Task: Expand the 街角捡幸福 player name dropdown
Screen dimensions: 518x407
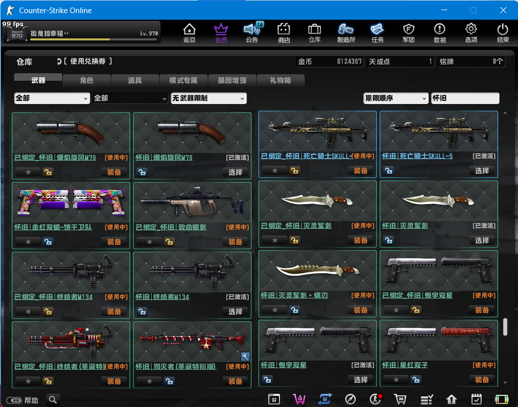Action: click(x=67, y=33)
